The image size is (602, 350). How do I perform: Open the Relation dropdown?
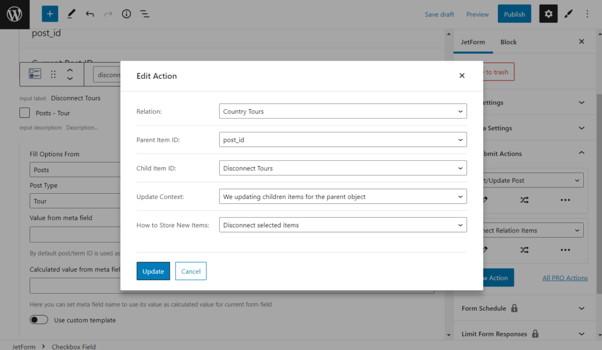343,111
